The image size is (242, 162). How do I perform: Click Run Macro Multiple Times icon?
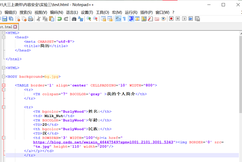pyautogui.click(x=191, y=19)
